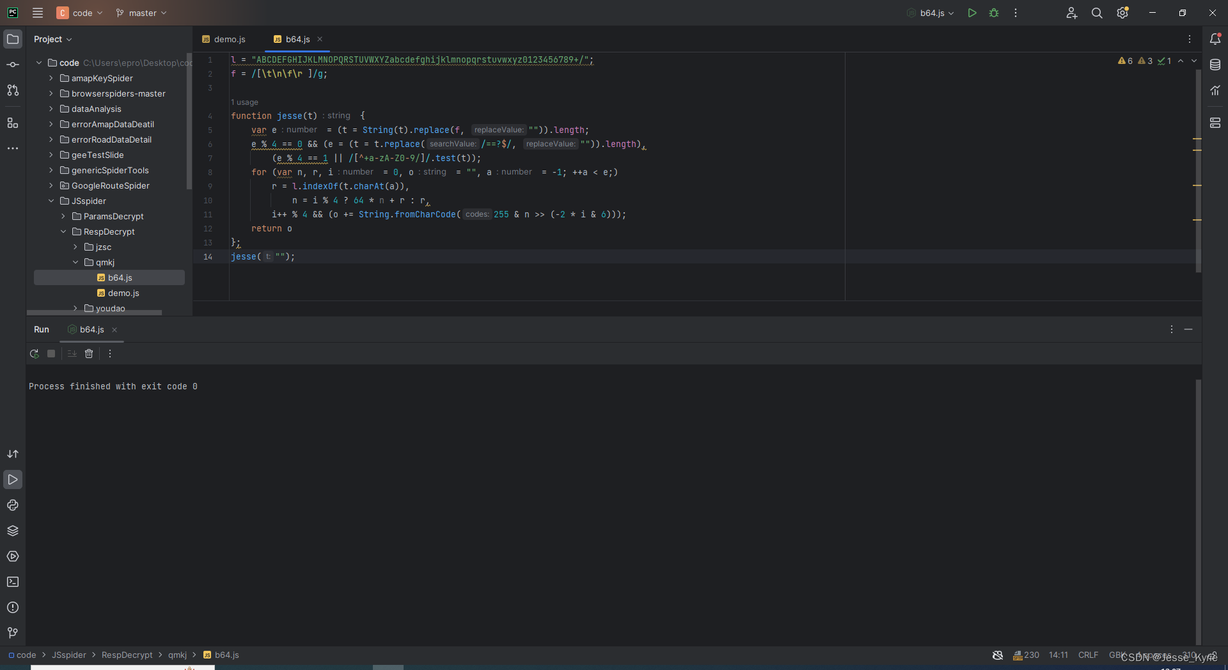Open Notifications bell icon
1228x670 pixels.
pyautogui.click(x=1215, y=39)
